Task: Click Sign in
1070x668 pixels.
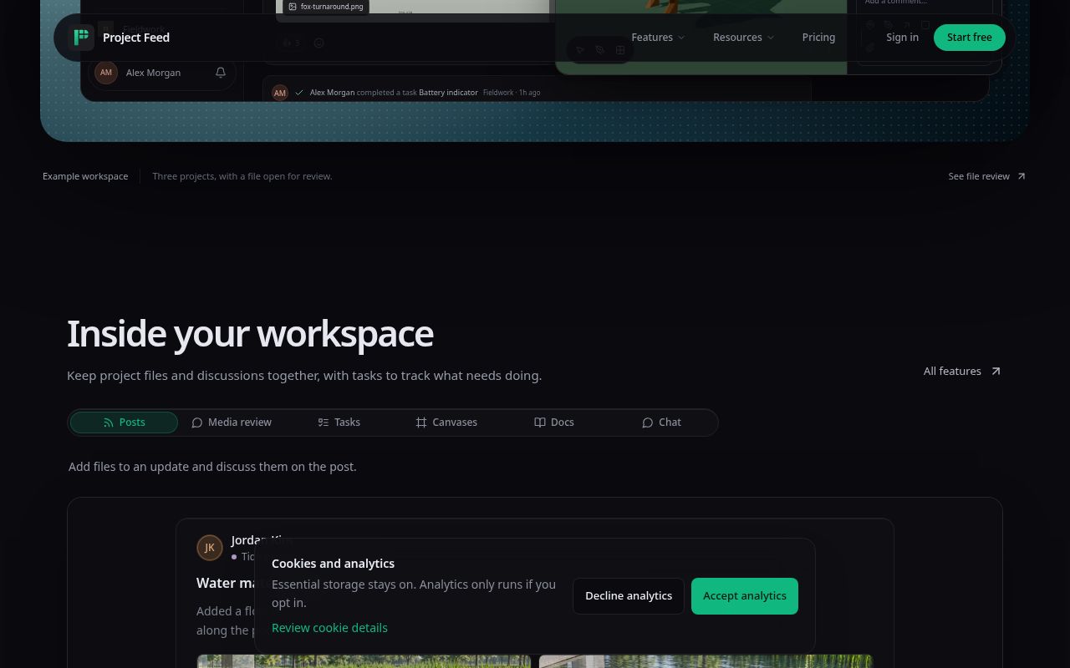Action: point(902,38)
